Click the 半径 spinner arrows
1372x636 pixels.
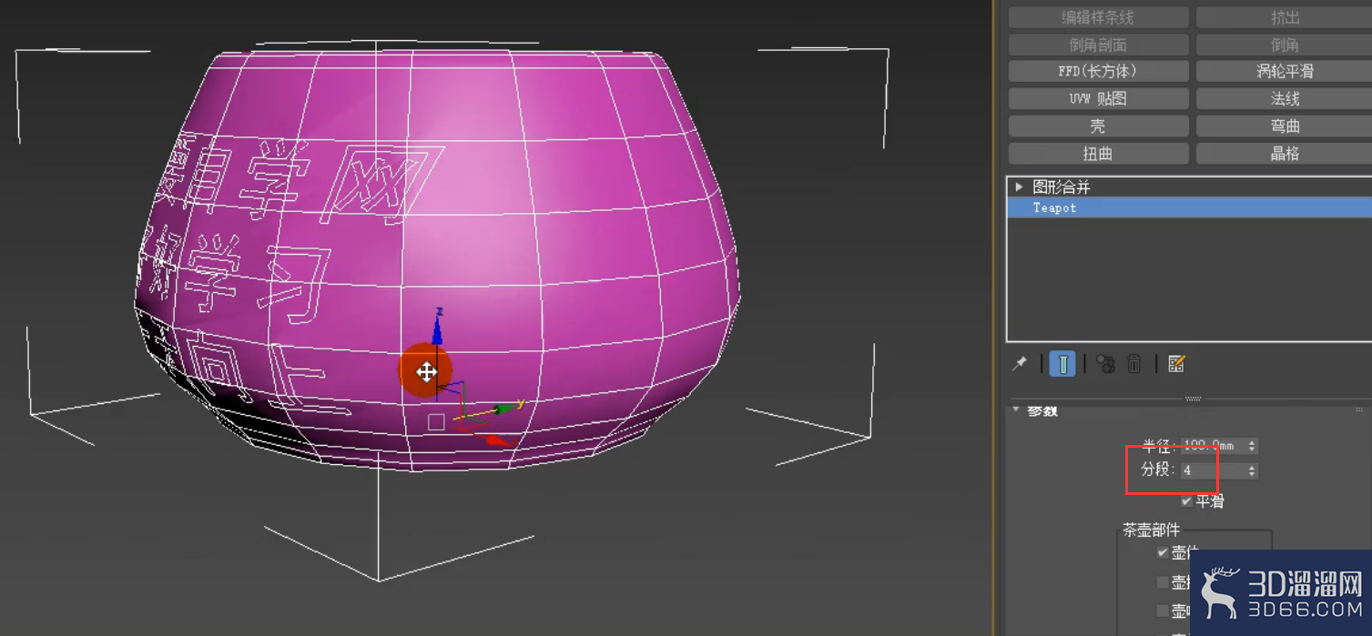(1252, 446)
